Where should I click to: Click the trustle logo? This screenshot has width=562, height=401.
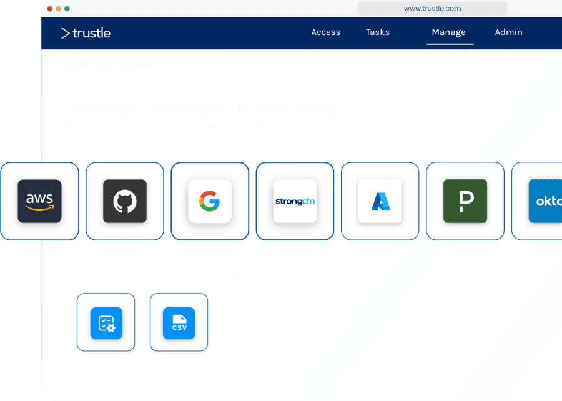[x=86, y=33]
